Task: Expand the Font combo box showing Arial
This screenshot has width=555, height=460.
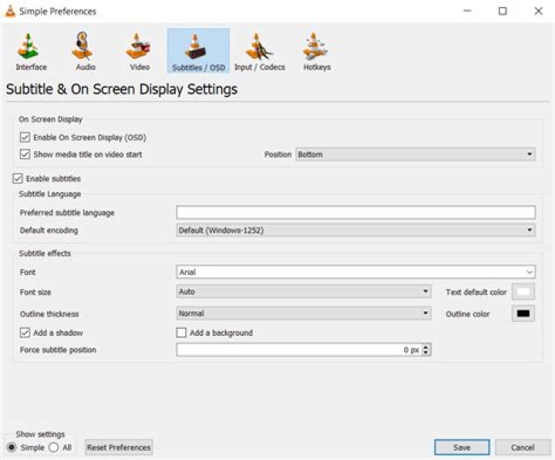Action: point(355,272)
